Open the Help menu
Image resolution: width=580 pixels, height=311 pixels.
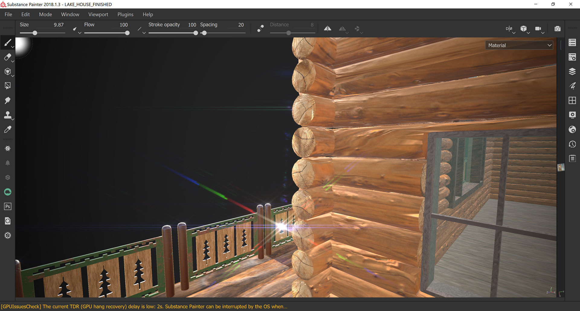click(148, 14)
